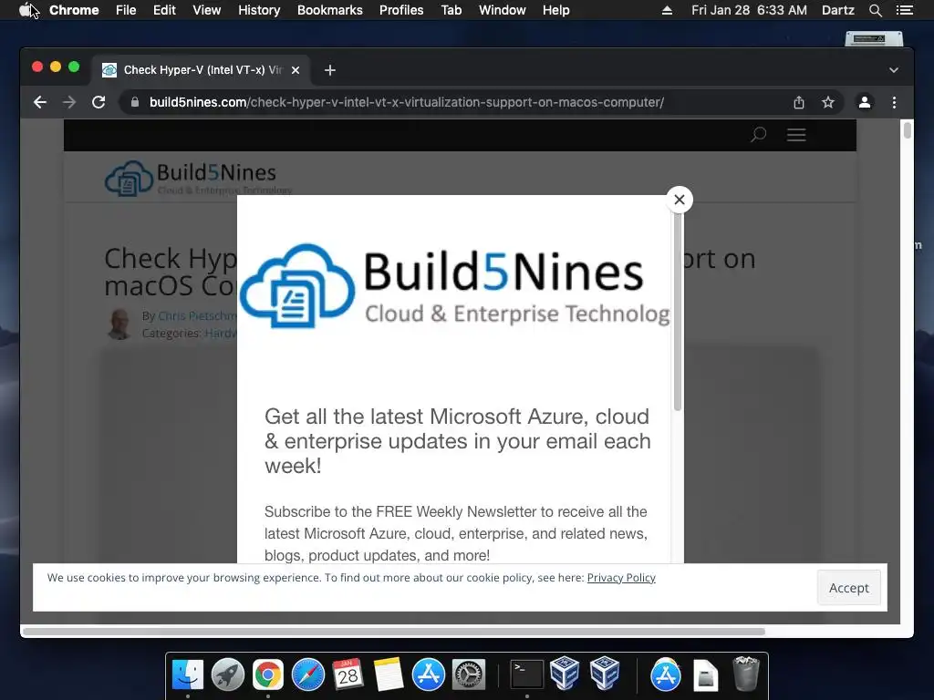The image size is (934, 700).
Task: Click the page vertical scrollbar
Action: pyautogui.click(x=907, y=130)
